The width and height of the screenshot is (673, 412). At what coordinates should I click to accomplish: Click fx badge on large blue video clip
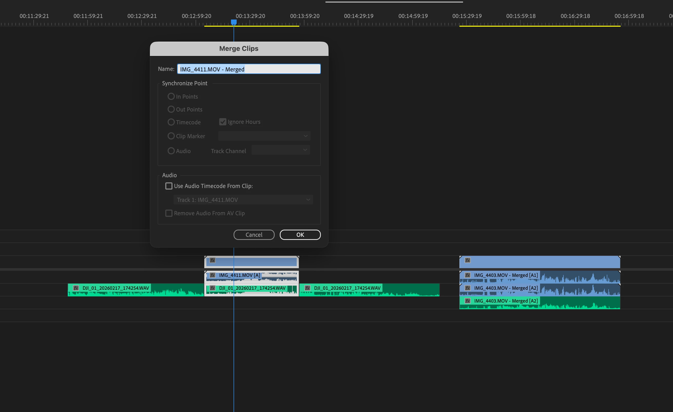468,260
